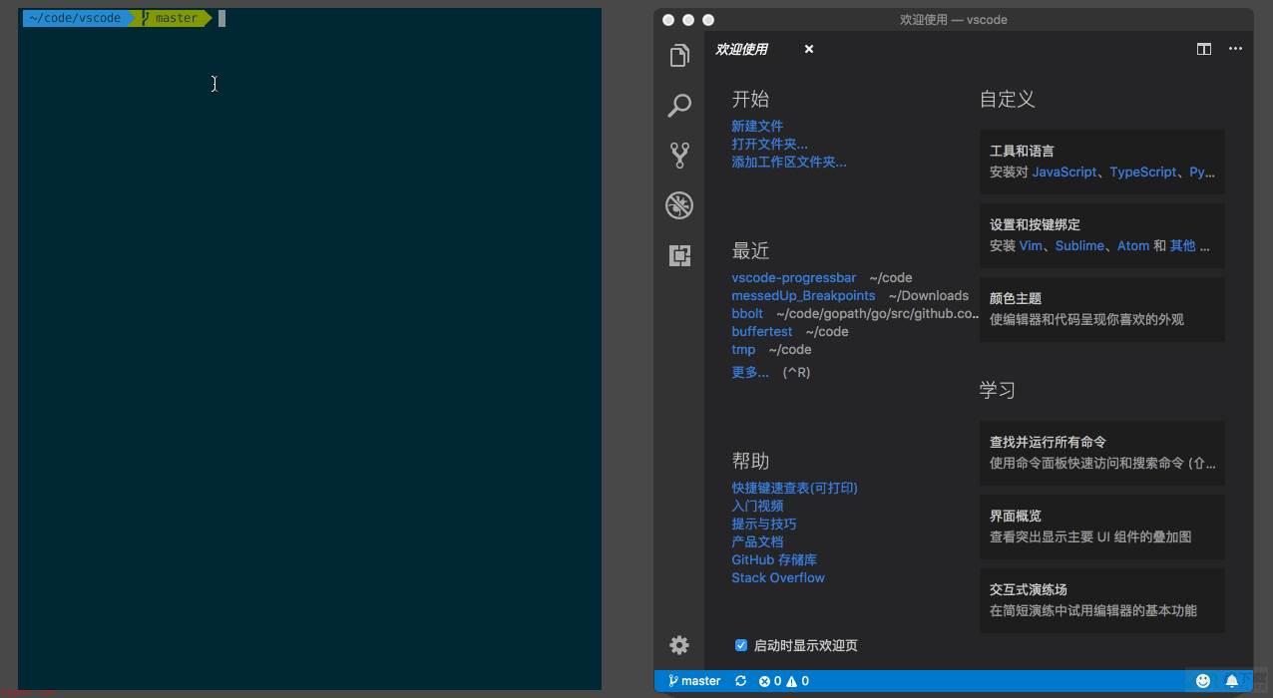Screen dimensions: 1273x698
Task: Open the errors count in status bar
Action: tap(770, 681)
